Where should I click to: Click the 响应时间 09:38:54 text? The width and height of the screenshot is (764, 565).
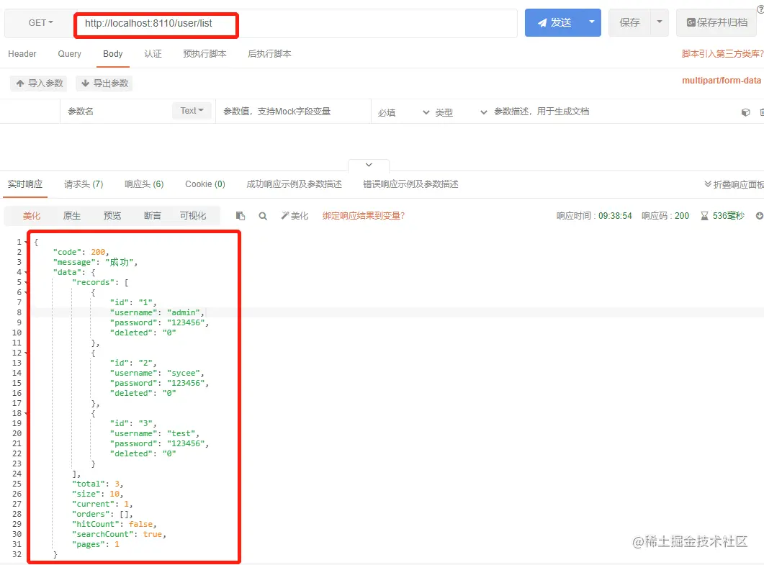pos(594,216)
